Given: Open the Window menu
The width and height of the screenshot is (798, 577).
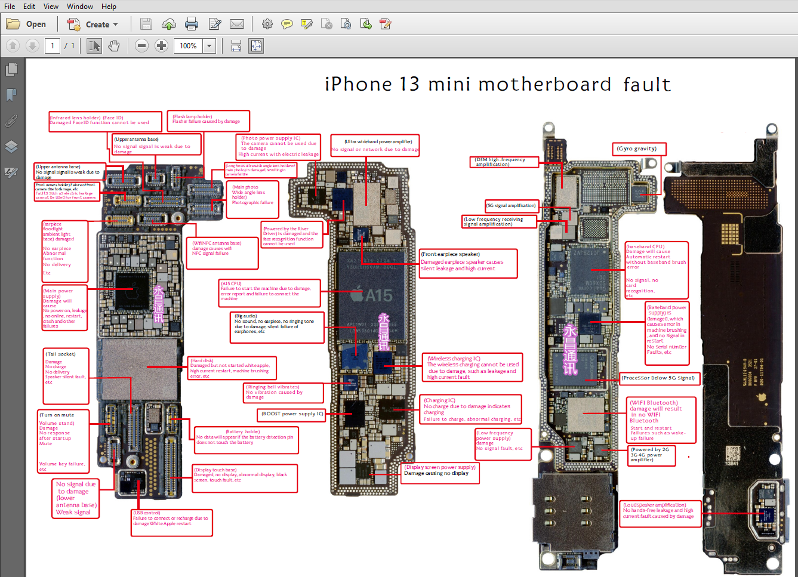Looking at the screenshot, I should 79,7.
